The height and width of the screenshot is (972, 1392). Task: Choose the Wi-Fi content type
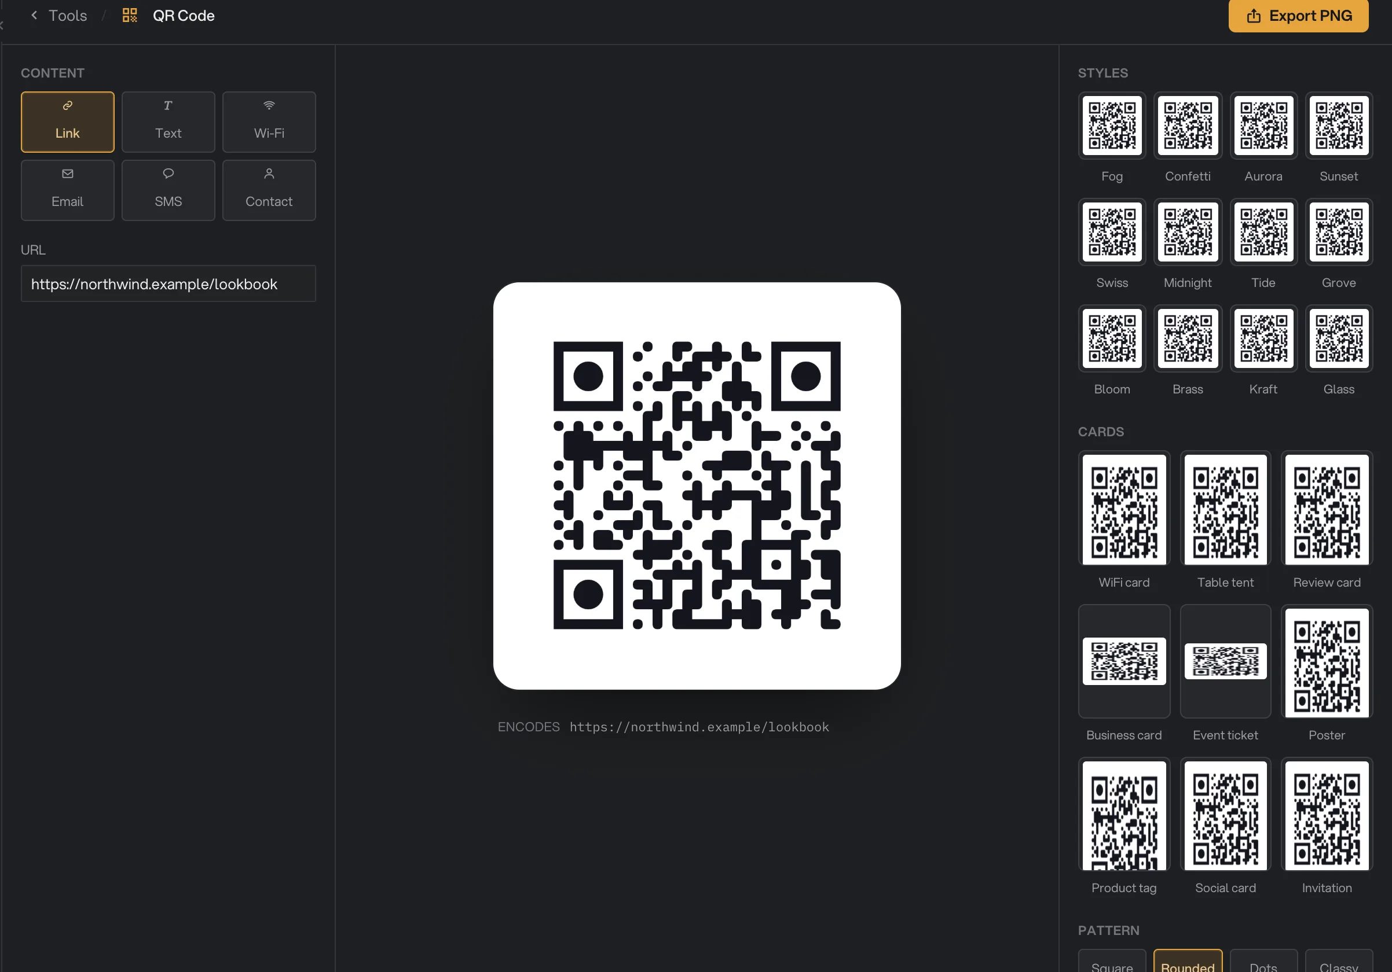pos(269,122)
